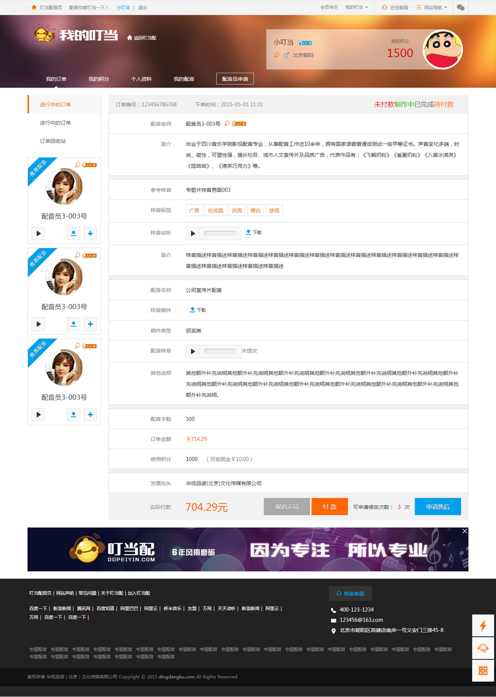Click the 常见问题 footer link

coord(87,593)
